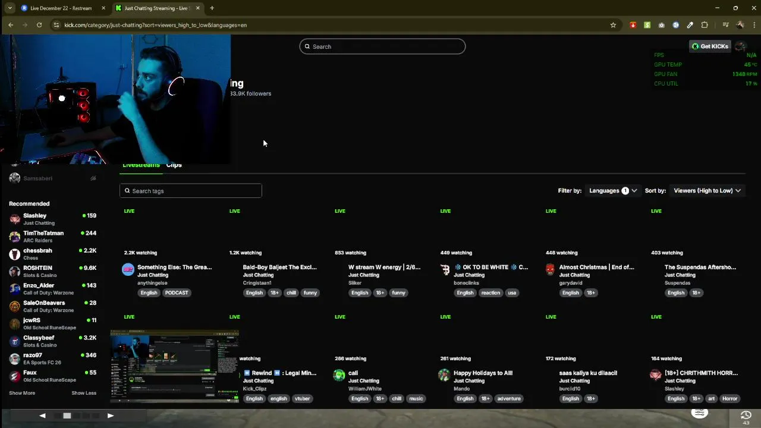The image size is (761, 428).
Task: Open the stream preview thumbnail popup
Action: [175, 366]
